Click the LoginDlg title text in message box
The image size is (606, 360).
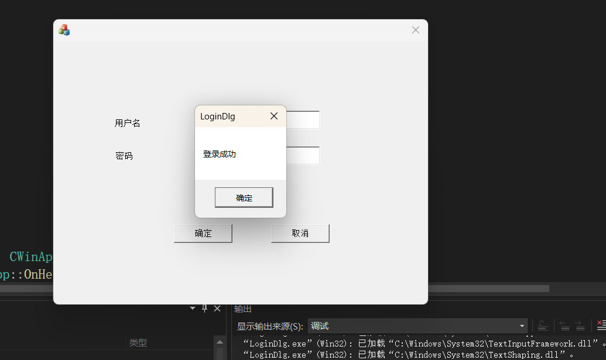(x=218, y=116)
